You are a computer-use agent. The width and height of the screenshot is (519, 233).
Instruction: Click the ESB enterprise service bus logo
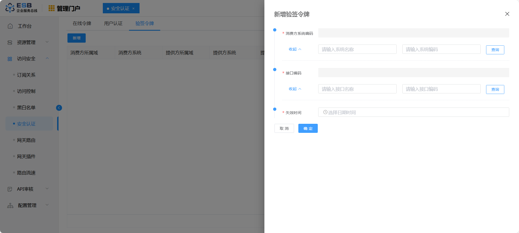click(x=21, y=8)
